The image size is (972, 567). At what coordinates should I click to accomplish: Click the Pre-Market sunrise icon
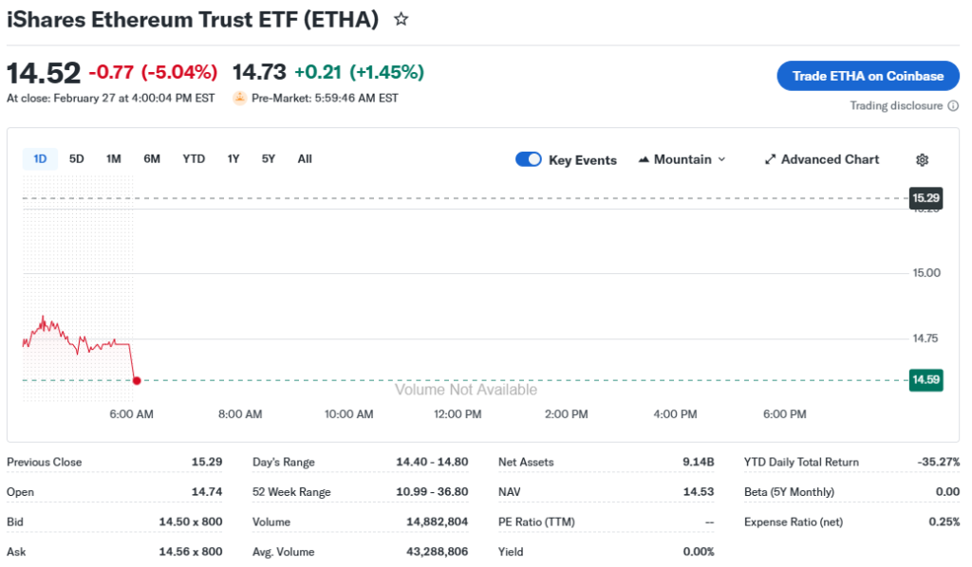240,98
